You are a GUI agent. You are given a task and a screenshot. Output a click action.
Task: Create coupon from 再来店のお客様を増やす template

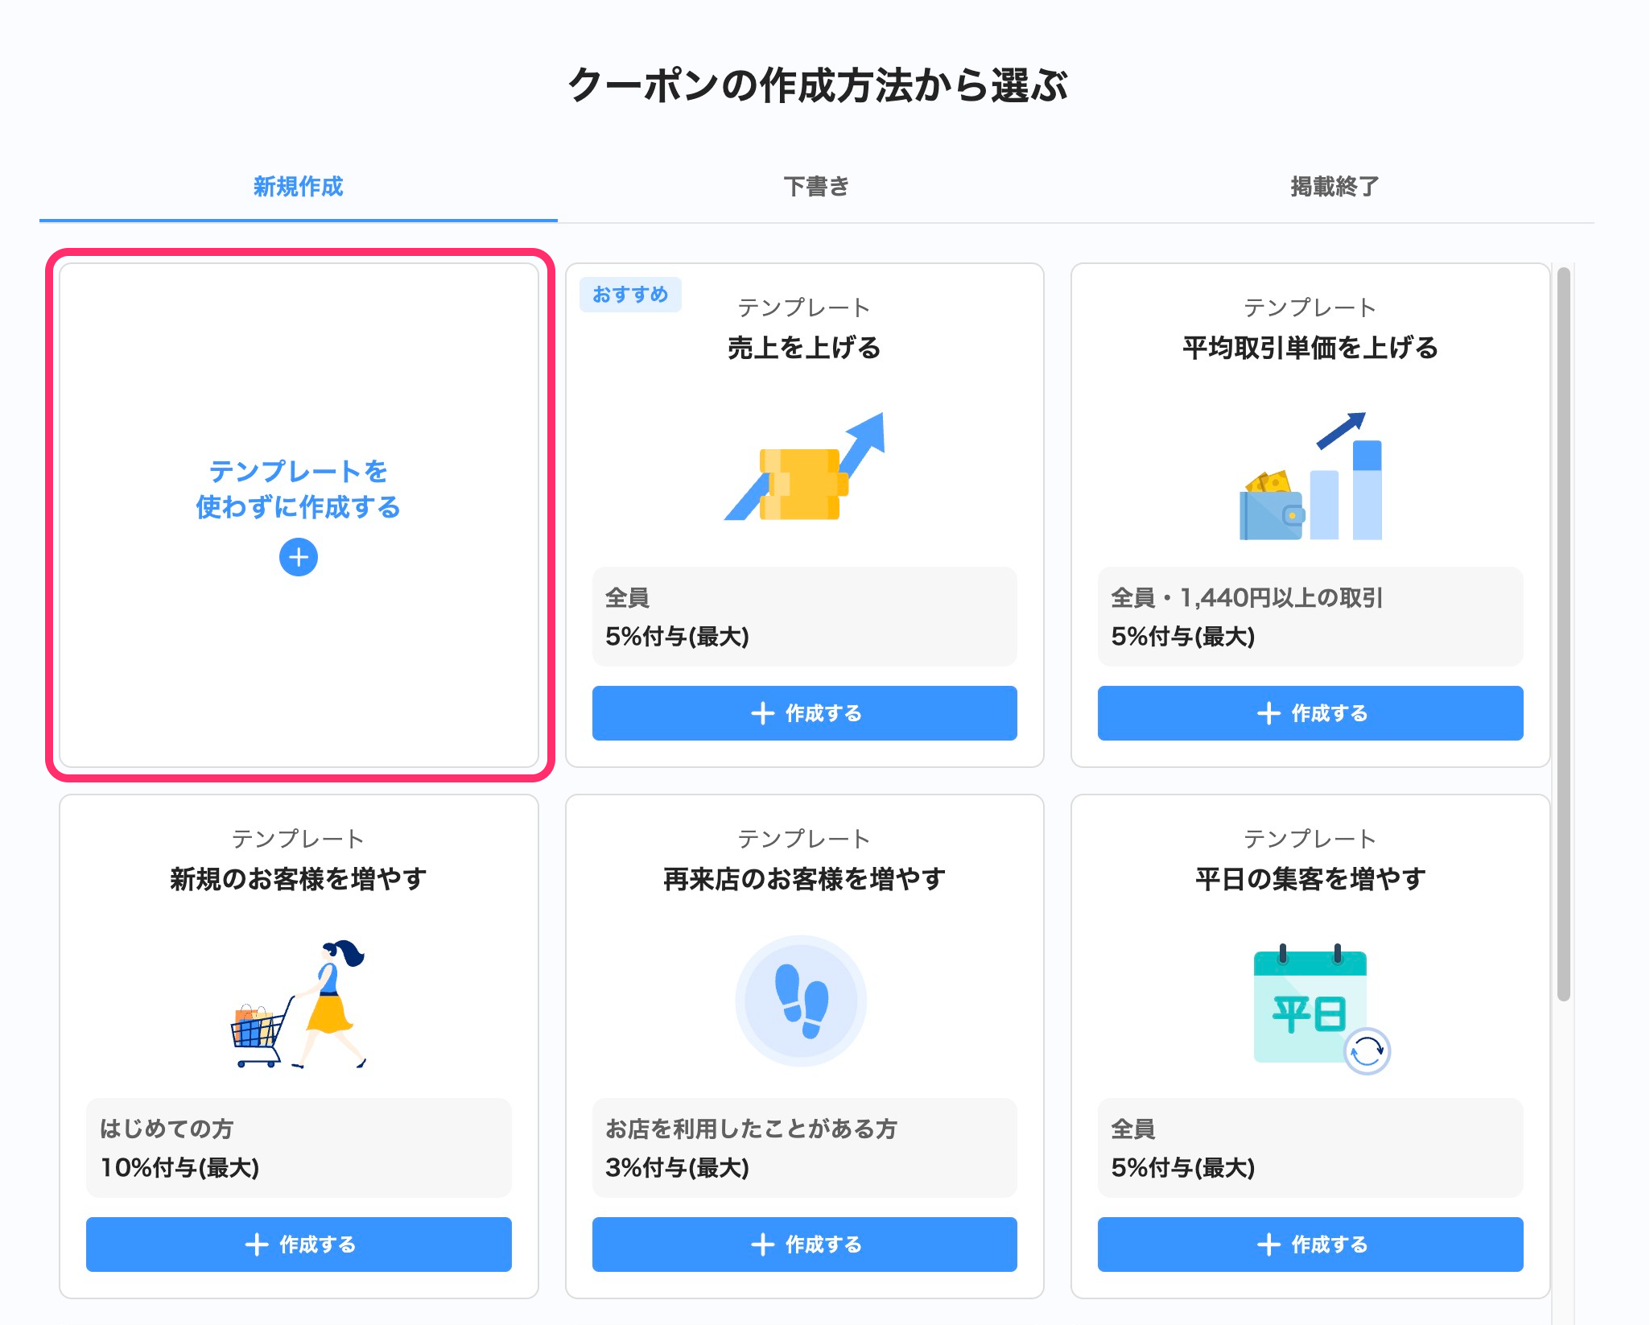pos(804,1244)
